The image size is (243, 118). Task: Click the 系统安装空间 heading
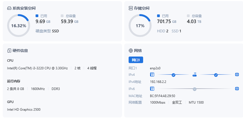coord(24,8)
